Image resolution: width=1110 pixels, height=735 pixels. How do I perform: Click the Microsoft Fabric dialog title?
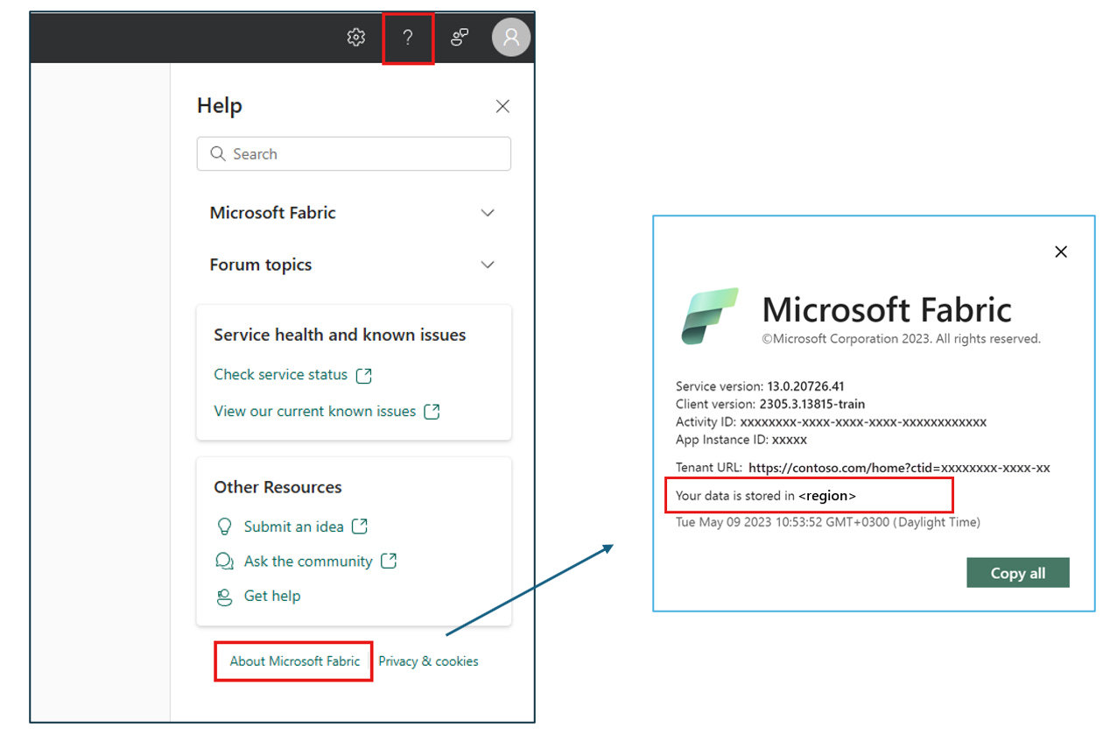point(887,309)
